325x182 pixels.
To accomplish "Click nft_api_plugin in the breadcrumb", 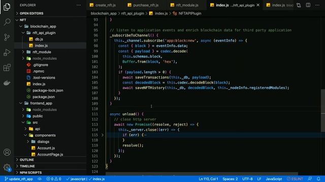I will coord(133,14).
